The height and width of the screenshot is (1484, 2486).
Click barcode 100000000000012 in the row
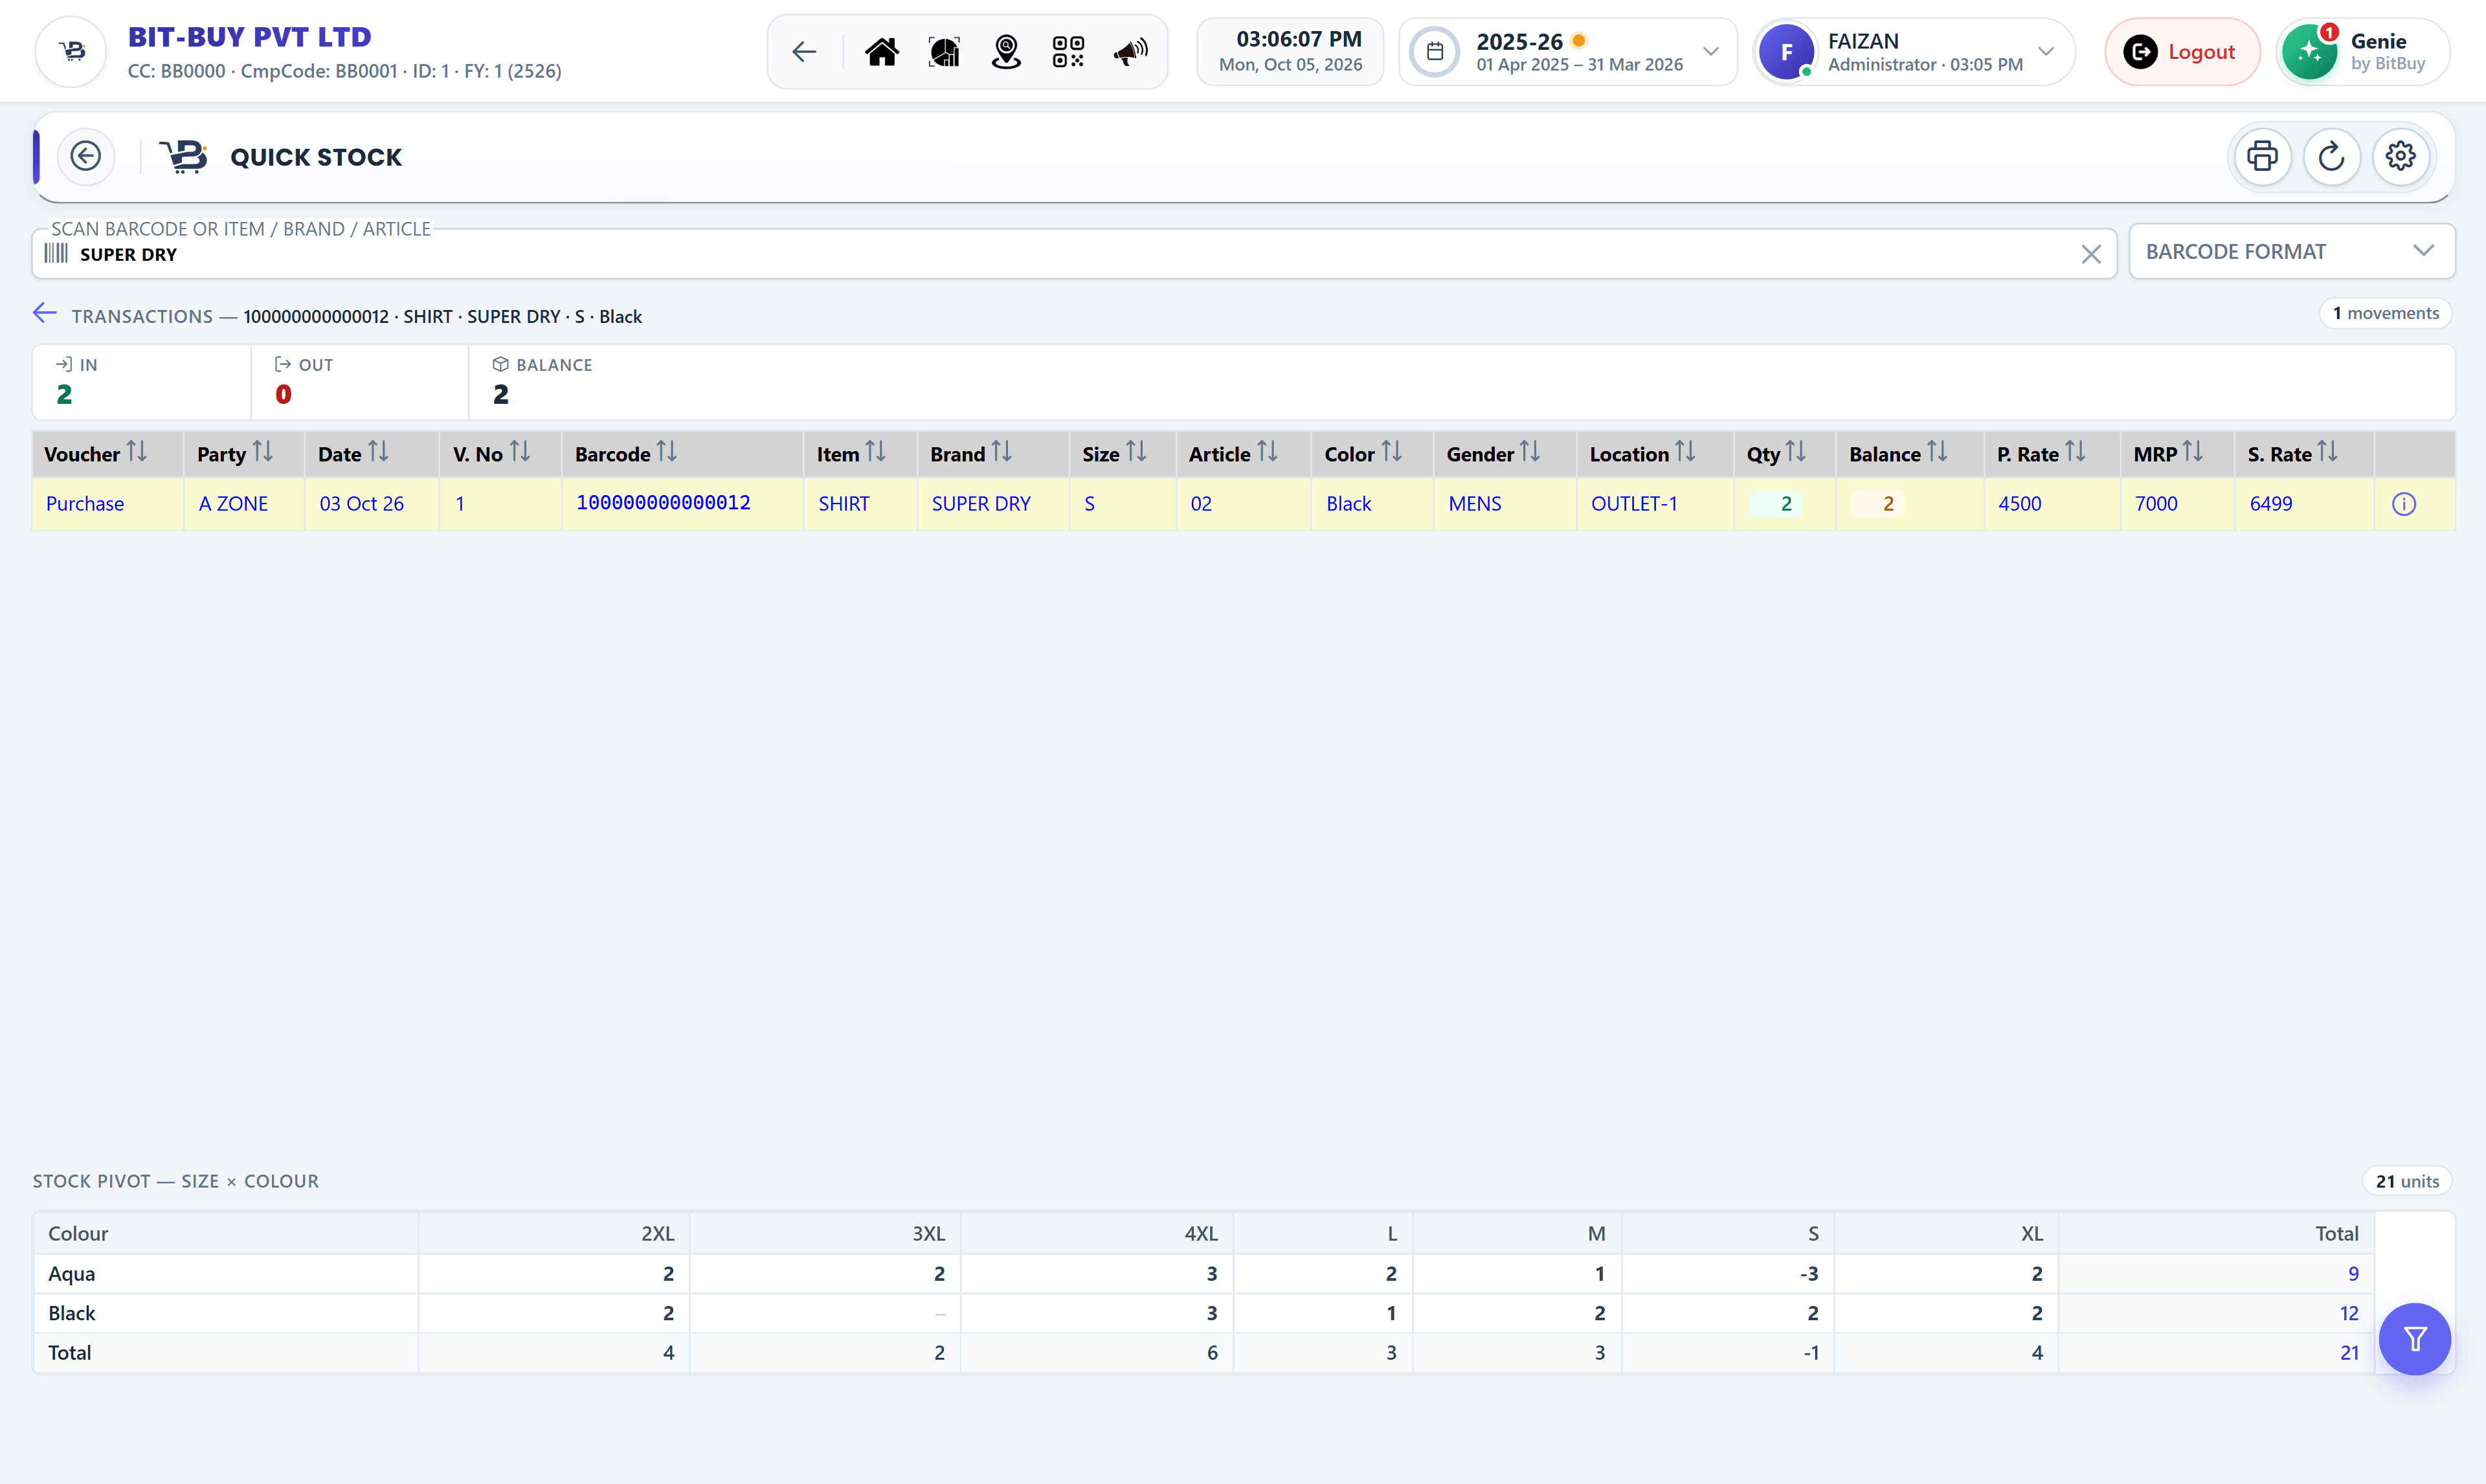point(663,503)
